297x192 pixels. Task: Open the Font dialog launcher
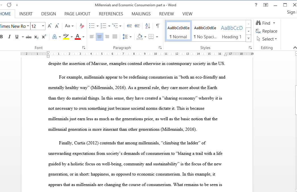[84, 48]
